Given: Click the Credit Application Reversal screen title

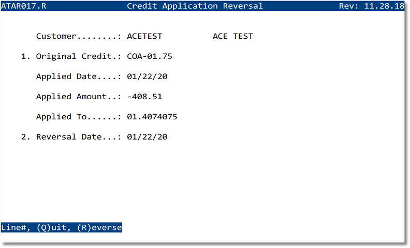Looking at the screenshot, I should [195, 6].
